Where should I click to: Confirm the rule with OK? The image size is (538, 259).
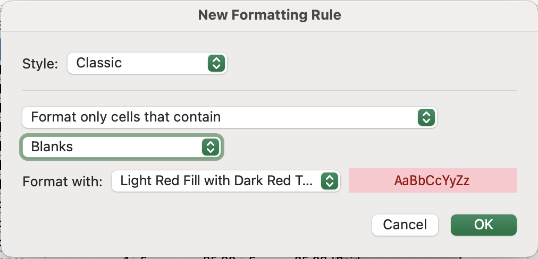483,225
